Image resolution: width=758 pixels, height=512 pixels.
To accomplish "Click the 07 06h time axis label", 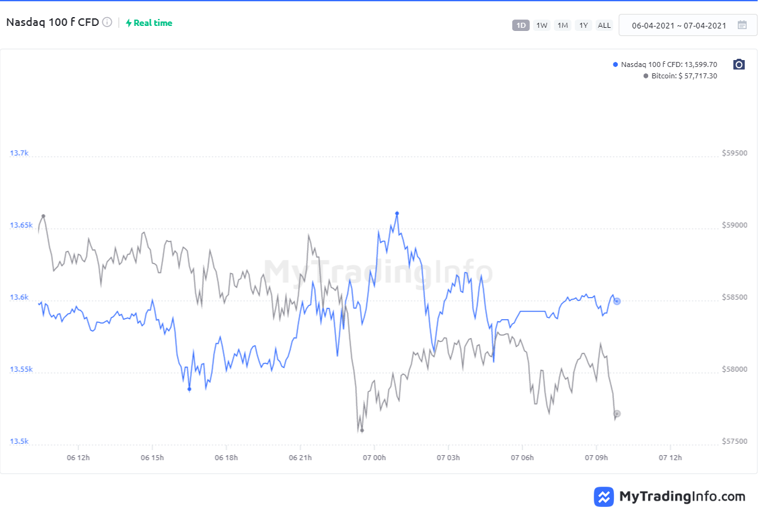I will 522,457.
